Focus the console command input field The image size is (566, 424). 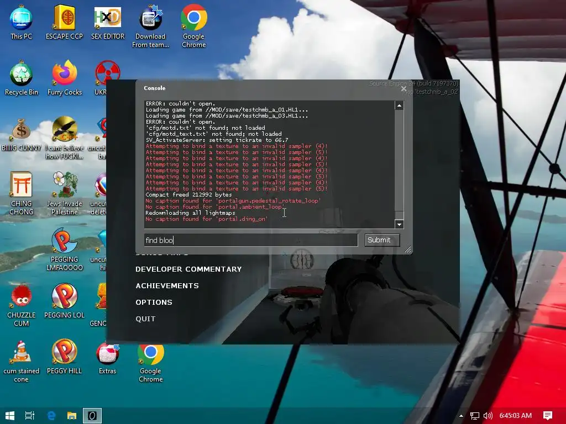coord(251,240)
